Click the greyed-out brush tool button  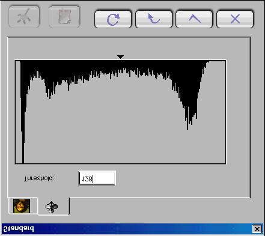tap(24, 17)
